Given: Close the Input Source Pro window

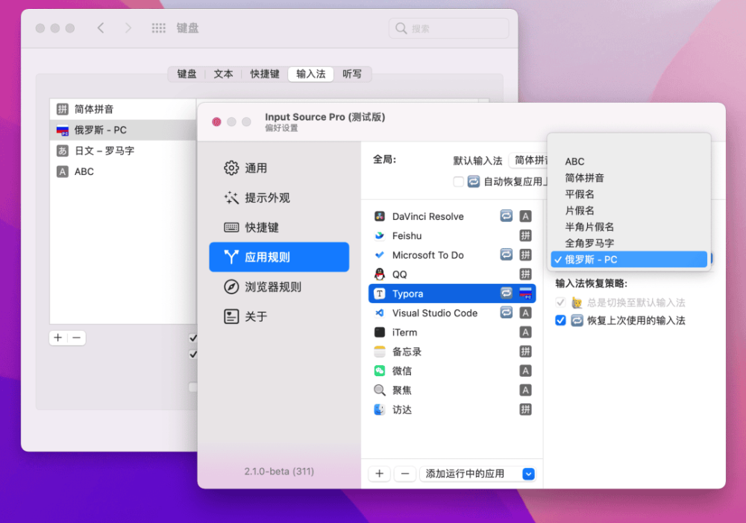Looking at the screenshot, I should click(x=216, y=122).
